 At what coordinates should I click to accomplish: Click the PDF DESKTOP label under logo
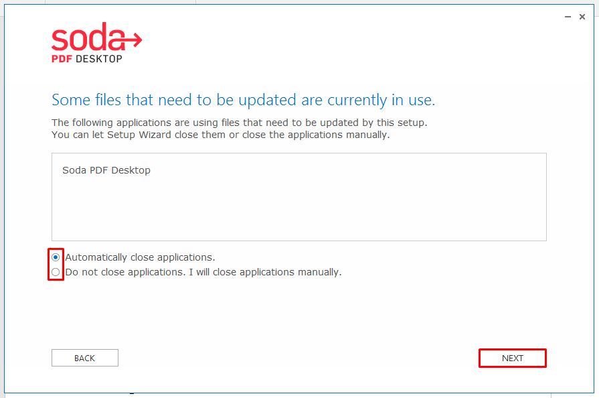click(x=87, y=59)
